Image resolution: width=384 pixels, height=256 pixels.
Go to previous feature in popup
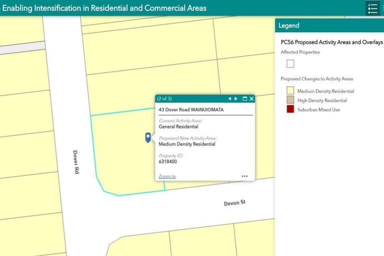[x=229, y=98]
